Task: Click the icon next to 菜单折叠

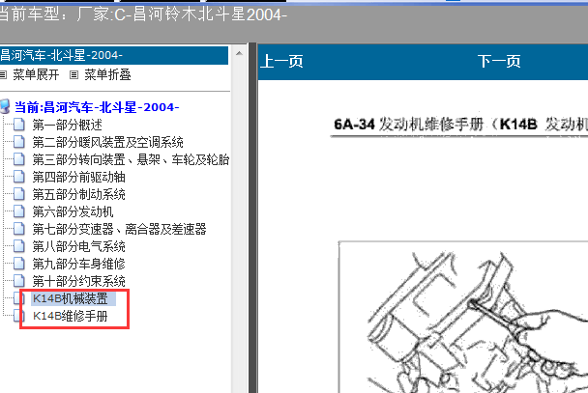Action: point(73,75)
